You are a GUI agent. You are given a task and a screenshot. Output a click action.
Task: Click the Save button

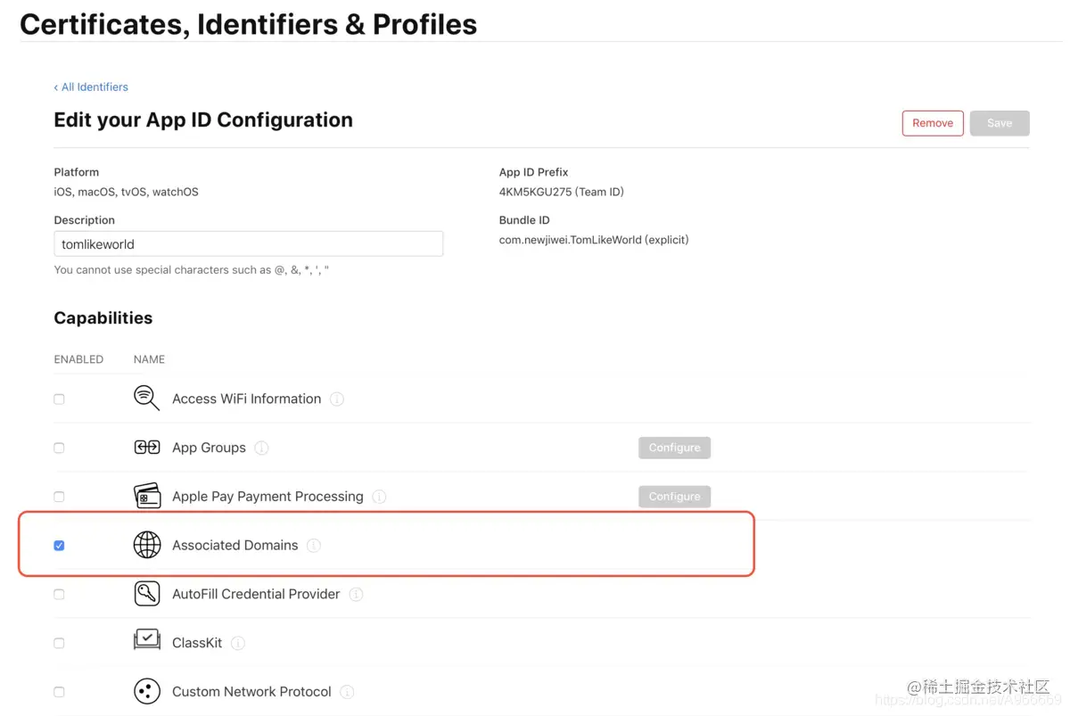(x=1000, y=122)
